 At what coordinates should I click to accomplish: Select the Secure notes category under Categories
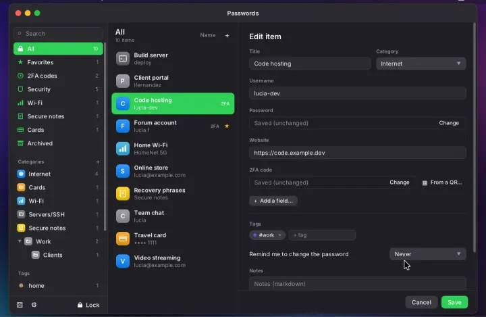coord(58,228)
